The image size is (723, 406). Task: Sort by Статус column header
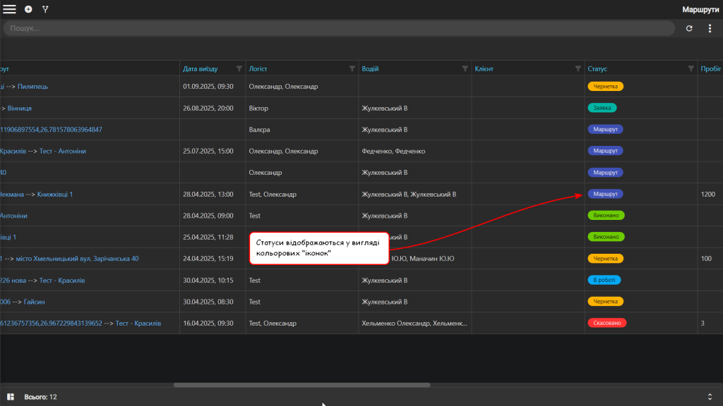(597, 68)
